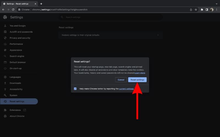Reload the page with the refresh icon
Viewport: 220px width, 137px height.
(13, 10)
